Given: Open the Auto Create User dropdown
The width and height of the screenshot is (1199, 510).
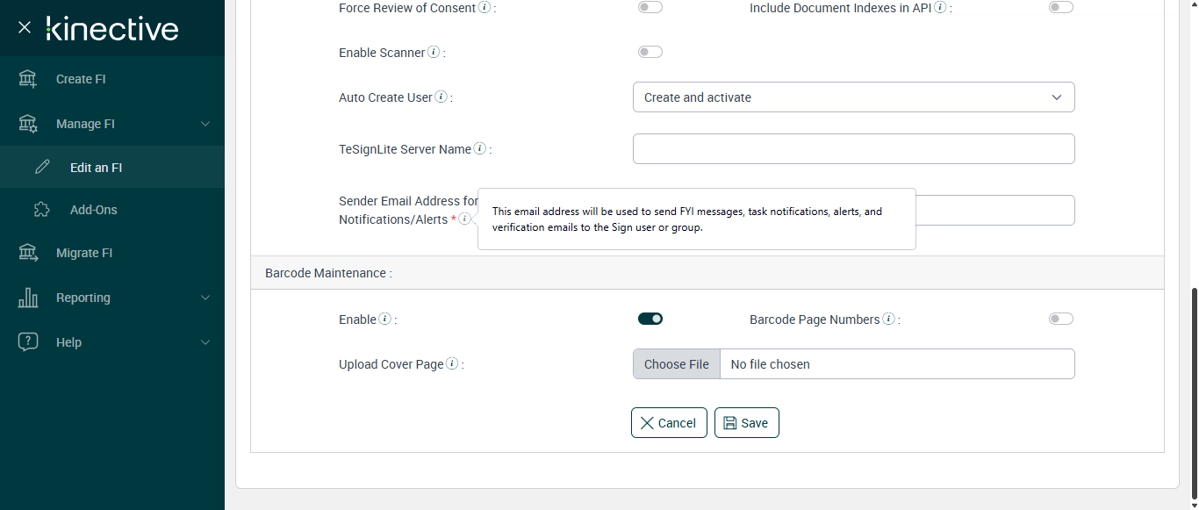Looking at the screenshot, I should point(853,97).
